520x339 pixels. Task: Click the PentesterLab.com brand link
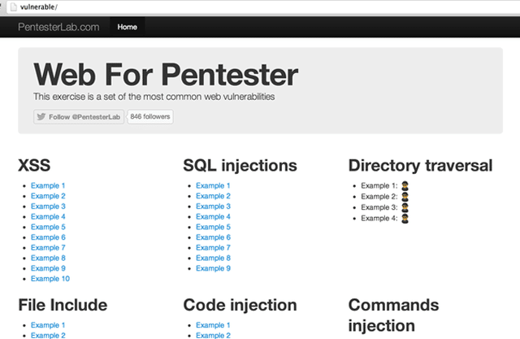point(58,27)
